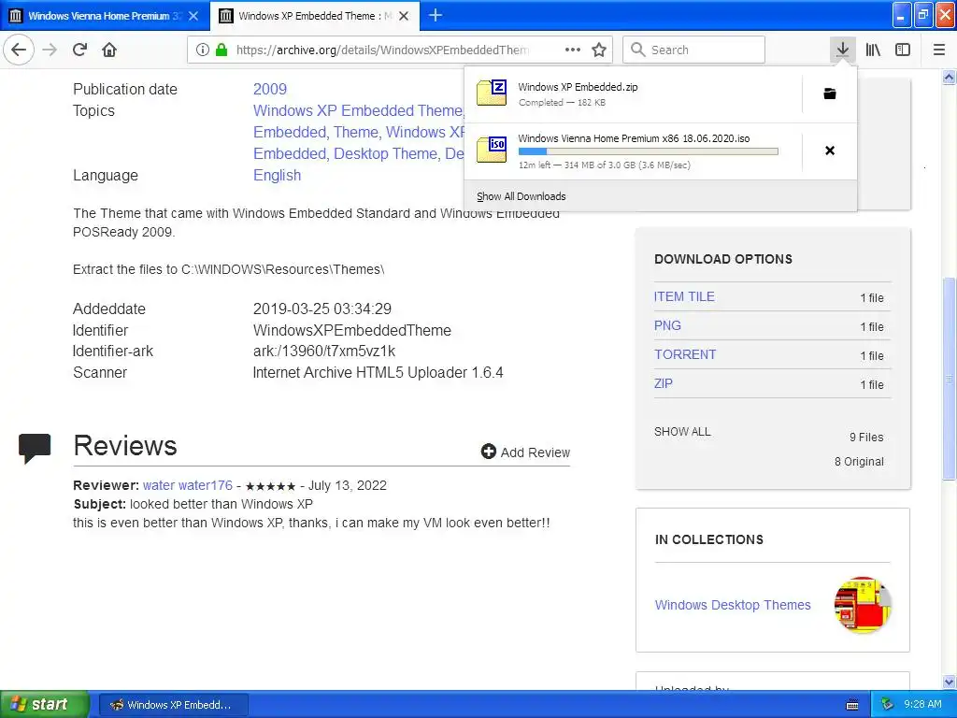Download the ZIP option
This screenshot has width=957, height=718.
[x=664, y=383]
